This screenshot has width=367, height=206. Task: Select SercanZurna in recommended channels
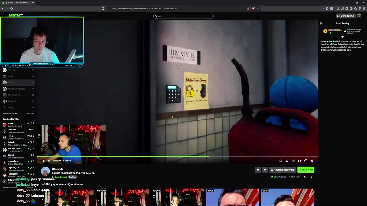(x=18, y=150)
